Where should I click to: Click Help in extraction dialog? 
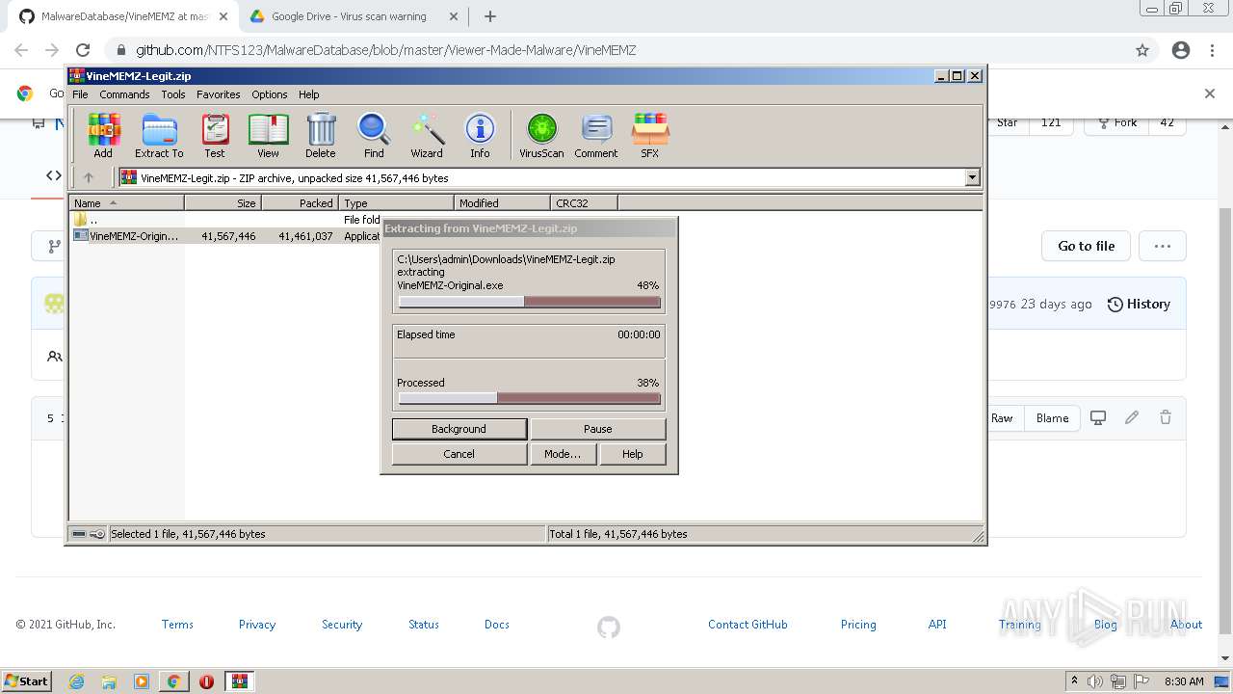[633, 454]
